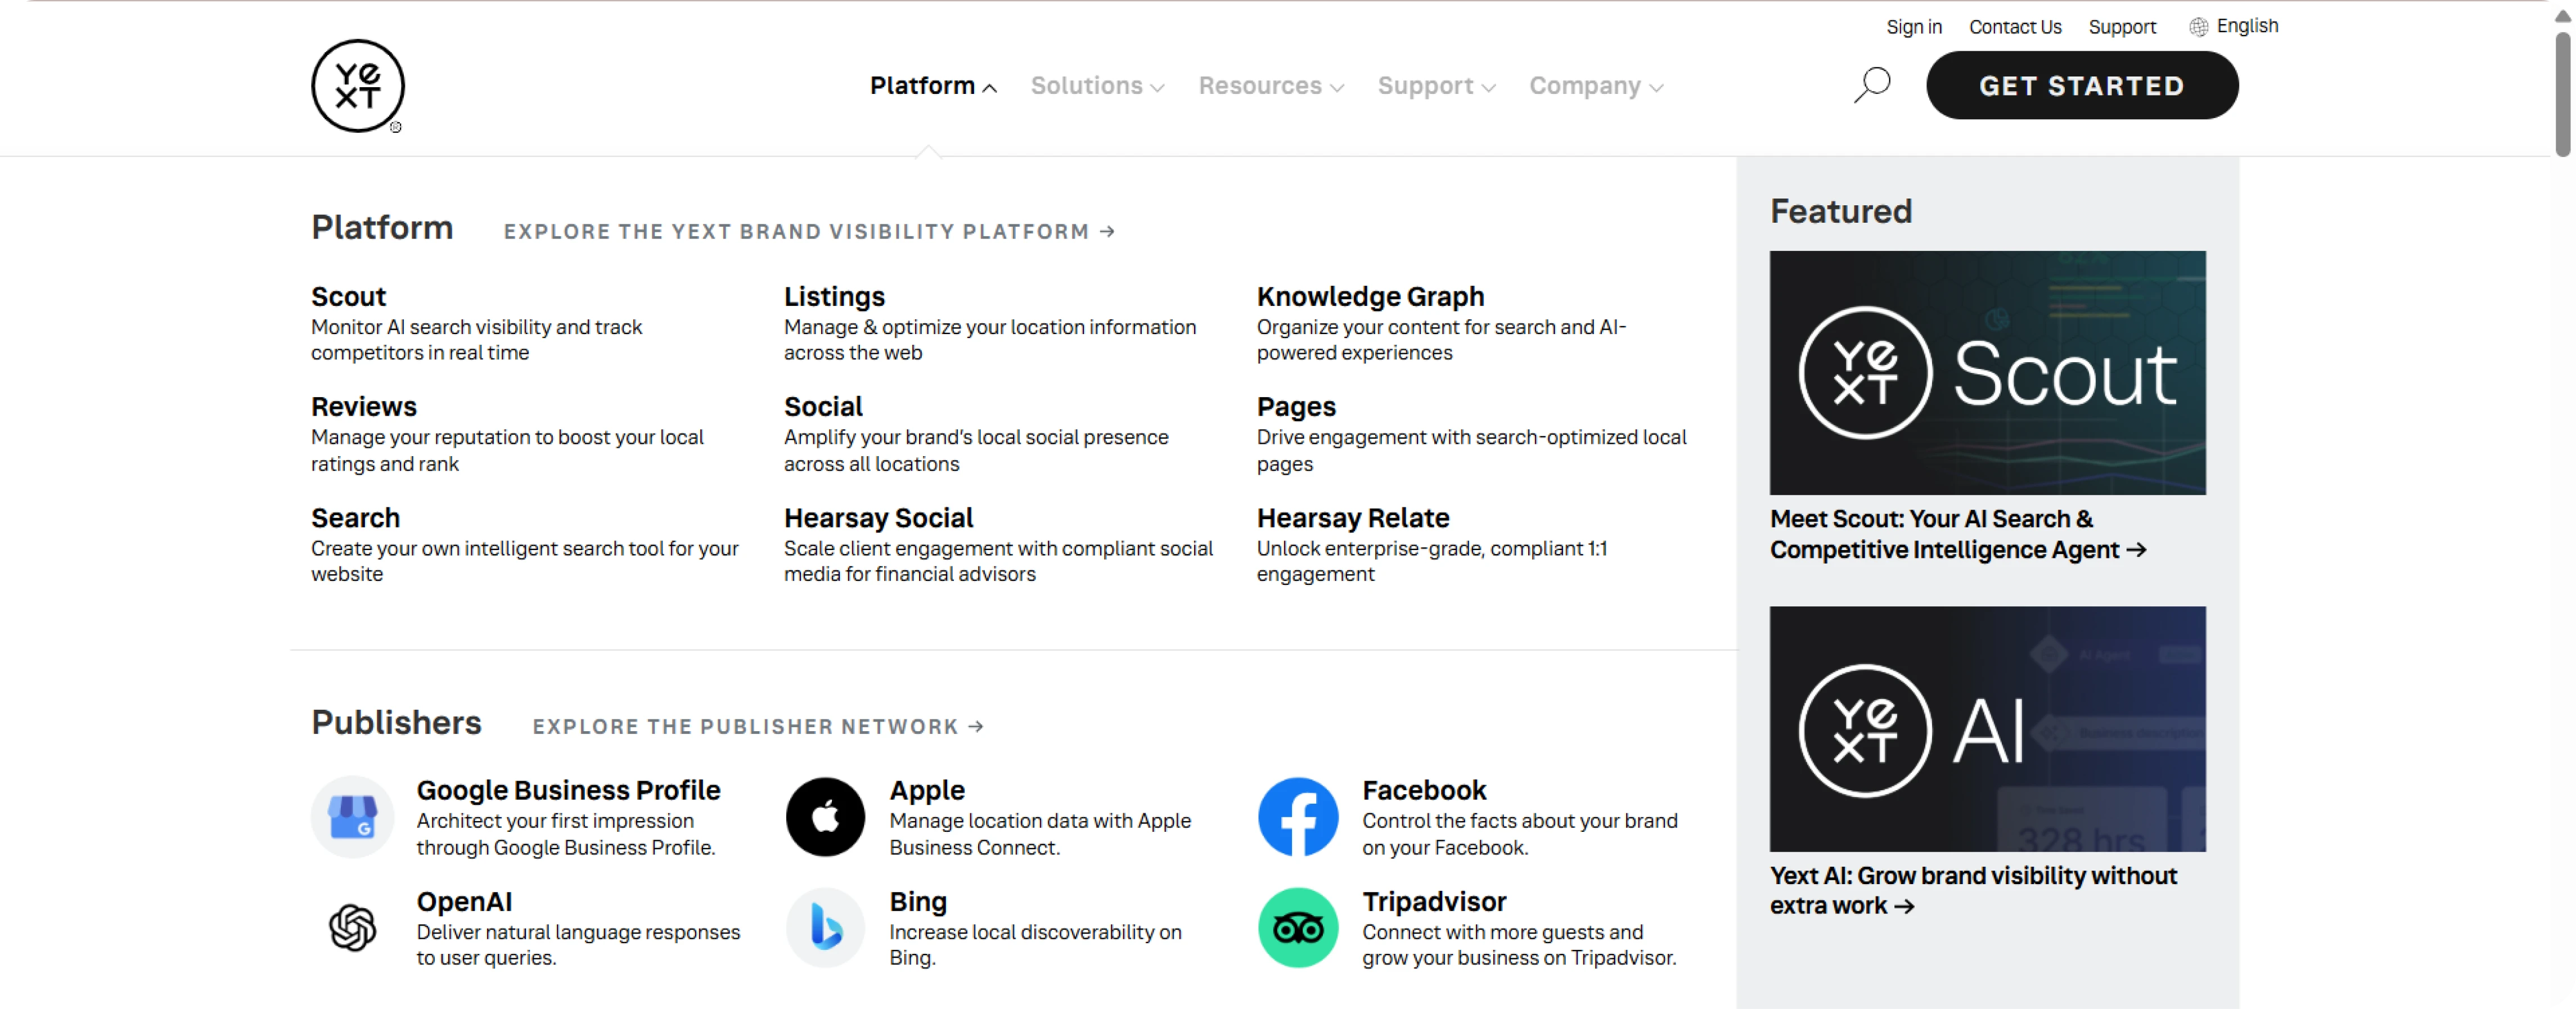Select Contact Us in the top menu
The image size is (2576, 1009).
(2015, 27)
